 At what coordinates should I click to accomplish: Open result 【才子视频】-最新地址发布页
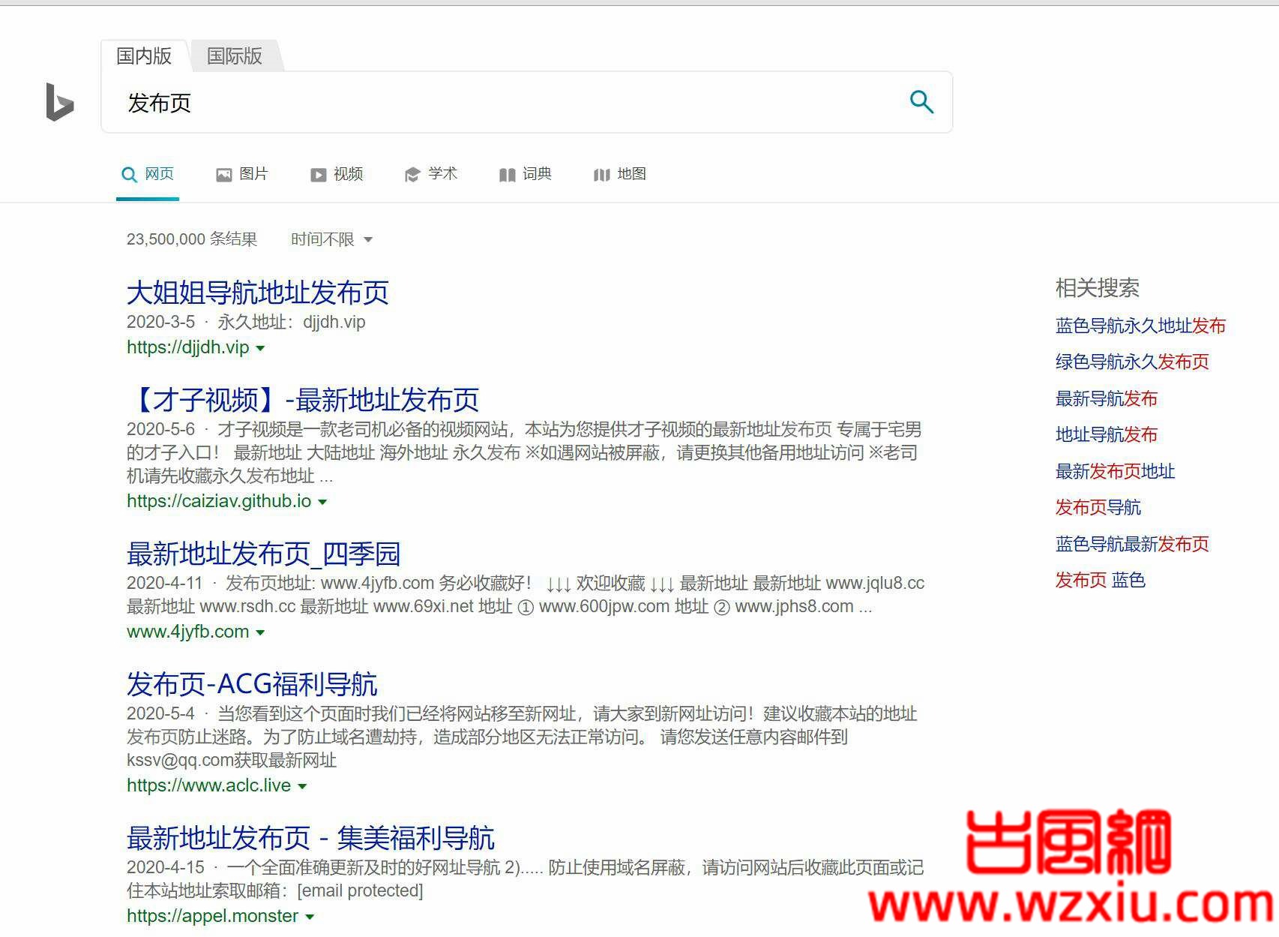303,400
